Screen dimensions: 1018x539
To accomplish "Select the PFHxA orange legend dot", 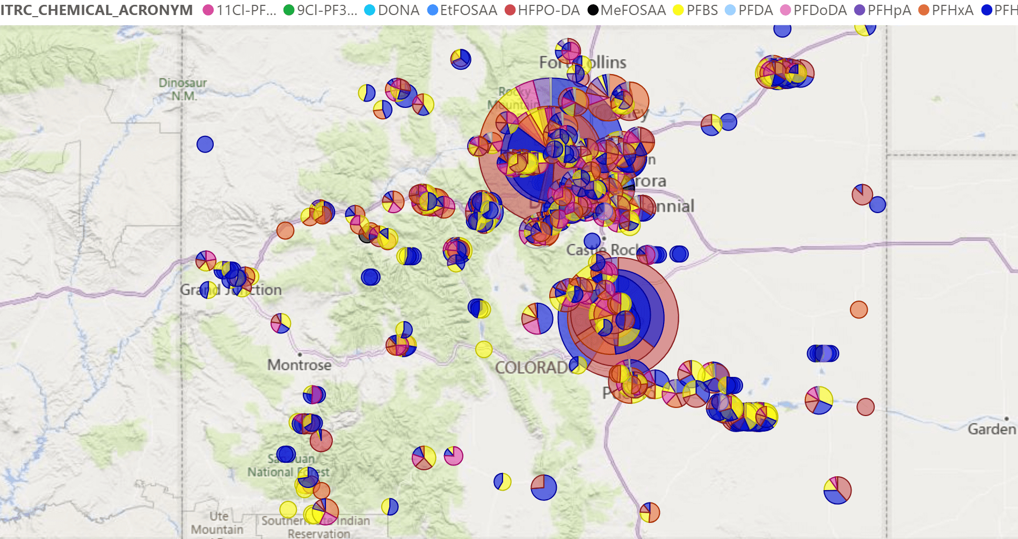I will [924, 10].
